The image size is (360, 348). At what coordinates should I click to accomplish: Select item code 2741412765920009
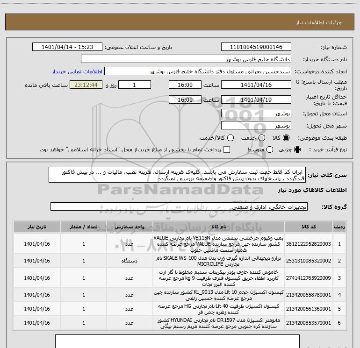309,278
